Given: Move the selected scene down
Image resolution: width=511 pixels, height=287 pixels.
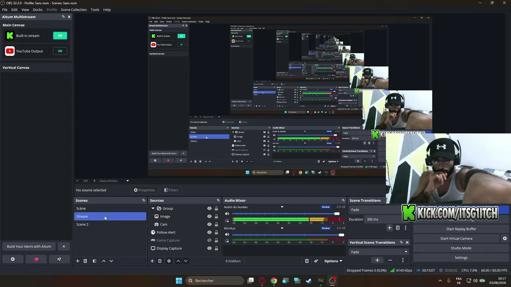Looking at the screenshot, I should pos(111,261).
